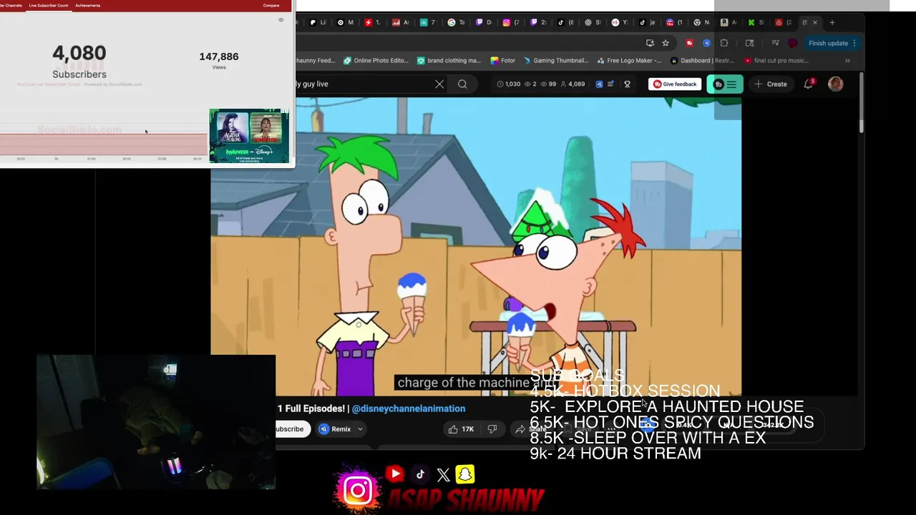Open the YouTube account avatar menu

(x=835, y=84)
